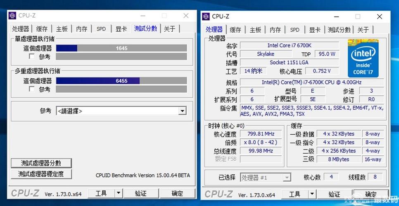Click bus speed value 99.98 MHz
The image size is (399, 206).
click(261, 151)
